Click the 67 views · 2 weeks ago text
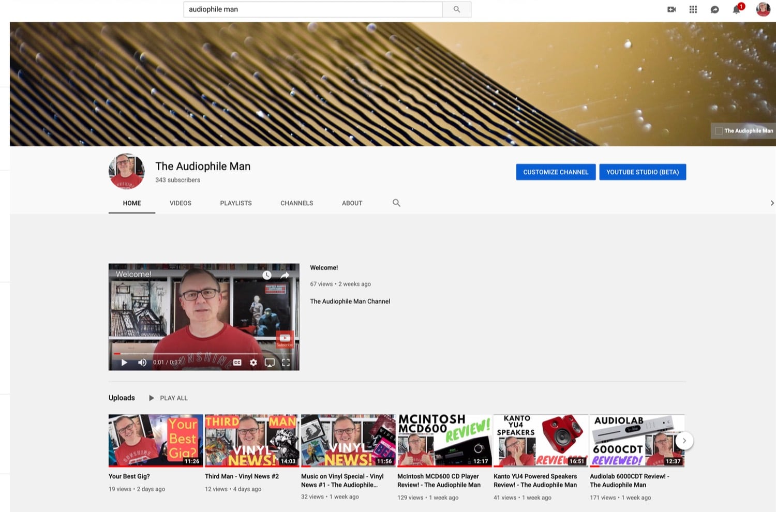Screen dimensions: 776x512 click(x=340, y=284)
